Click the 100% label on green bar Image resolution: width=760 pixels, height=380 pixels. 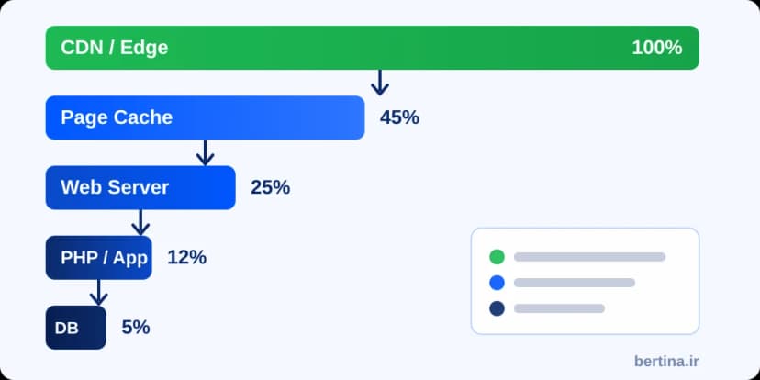click(x=657, y=48)
